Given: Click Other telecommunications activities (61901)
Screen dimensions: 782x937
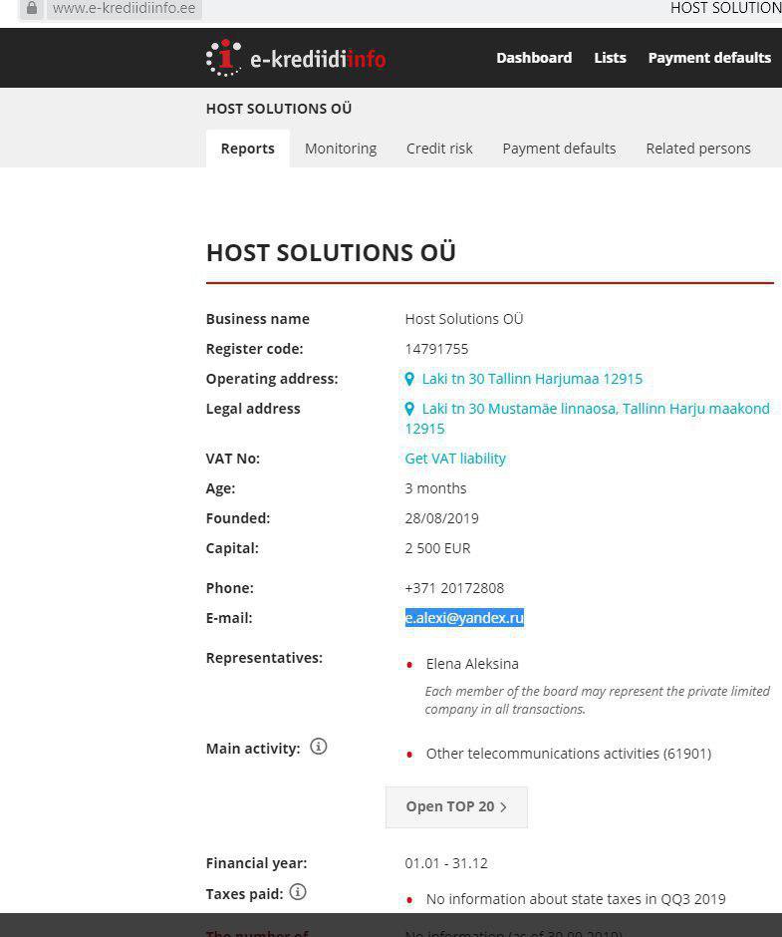Looking at the screenshot, I should point(569,754).
